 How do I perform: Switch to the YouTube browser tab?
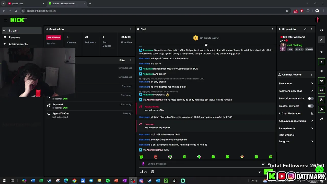26,4
